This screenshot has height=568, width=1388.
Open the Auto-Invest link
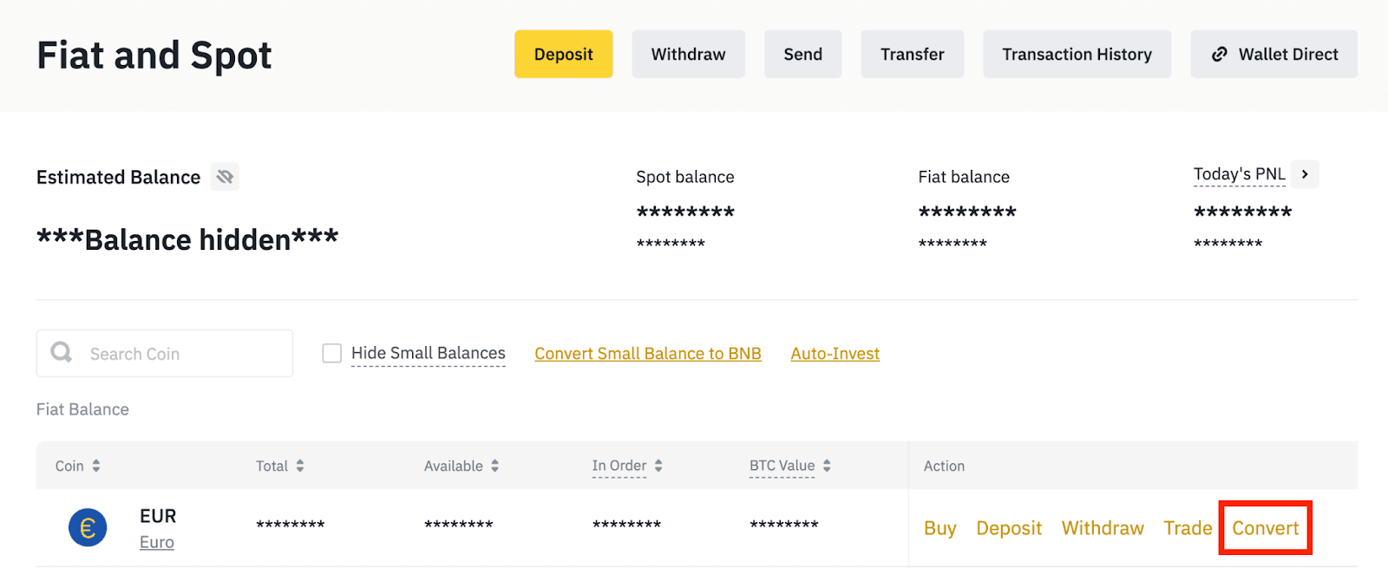pos(835,354)
